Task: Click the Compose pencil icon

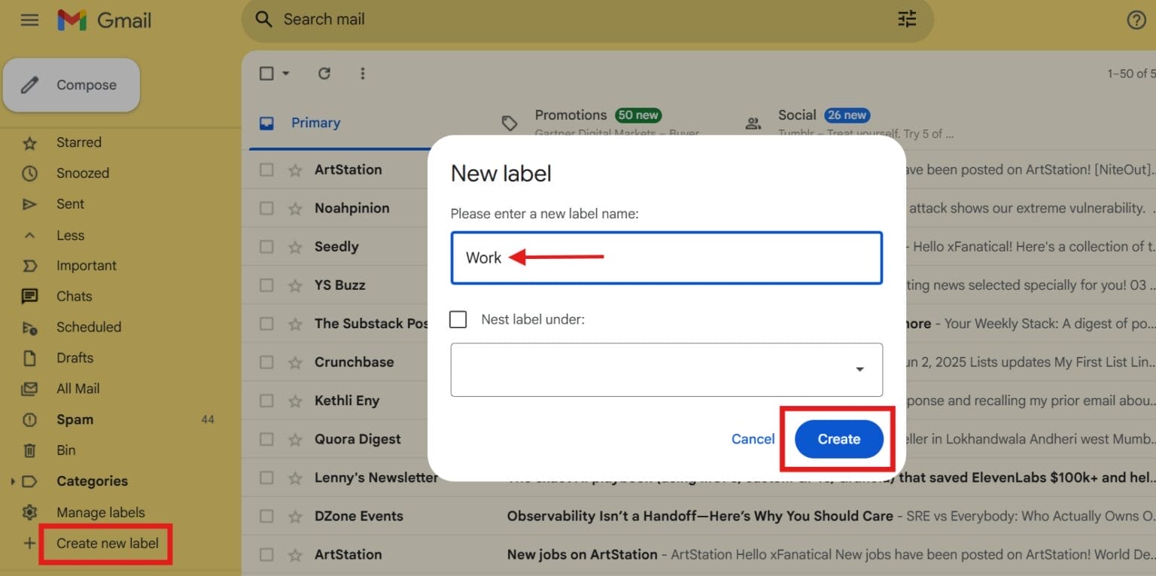Action: pyautogui.click(x=30, y=84)
